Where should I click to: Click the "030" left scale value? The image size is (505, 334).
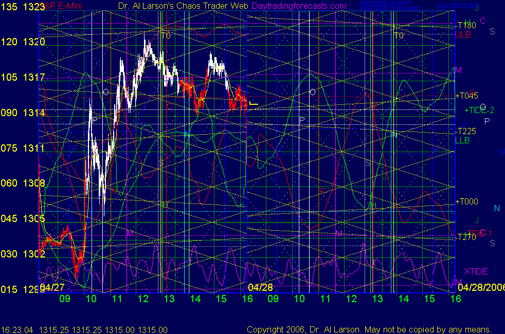tap(9, 254)
